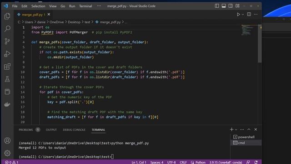Expand the Run dropdown arrow beside play
Screen dimensions: 291x164
pos(243,15)
